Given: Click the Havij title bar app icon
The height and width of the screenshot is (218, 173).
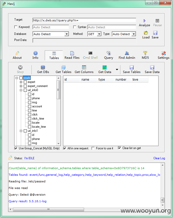Looking at the screenshot, I should 4,4.
